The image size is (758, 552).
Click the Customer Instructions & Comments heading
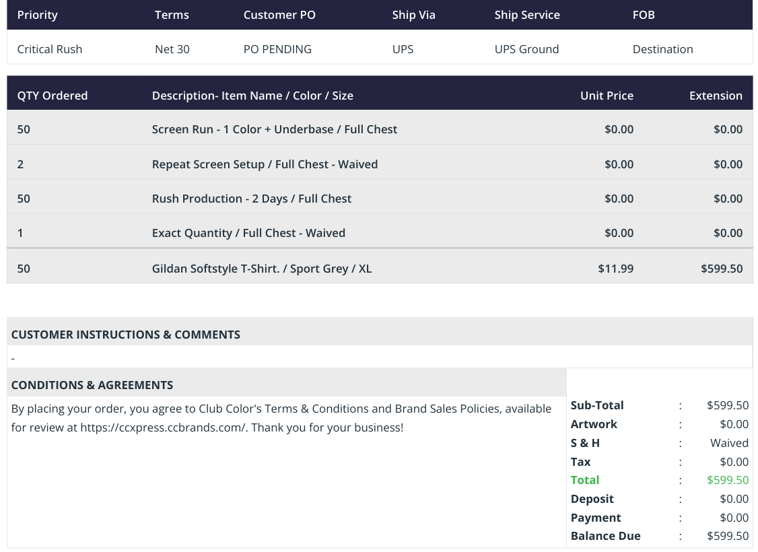point(126,335)
